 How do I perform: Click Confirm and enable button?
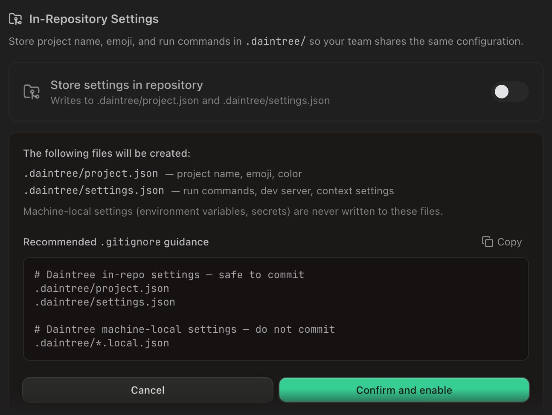pyautogui.click(x=404, y=390)
